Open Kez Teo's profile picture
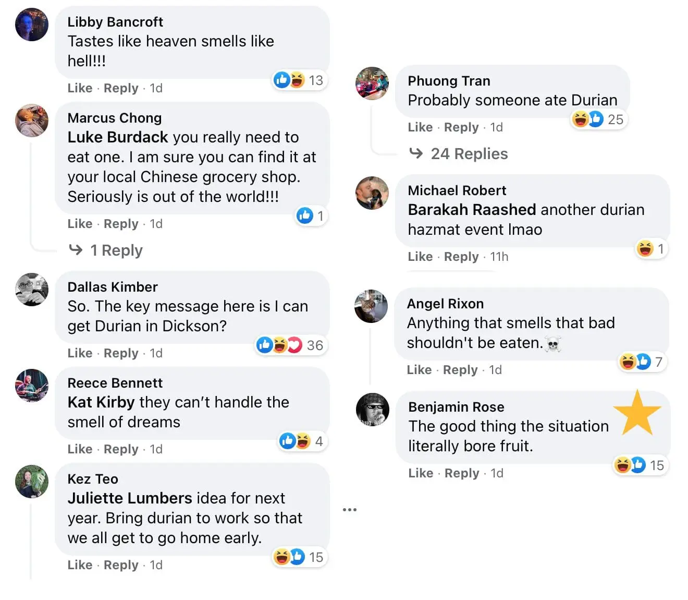The image size is (688, 600). [x=32, y=482]
